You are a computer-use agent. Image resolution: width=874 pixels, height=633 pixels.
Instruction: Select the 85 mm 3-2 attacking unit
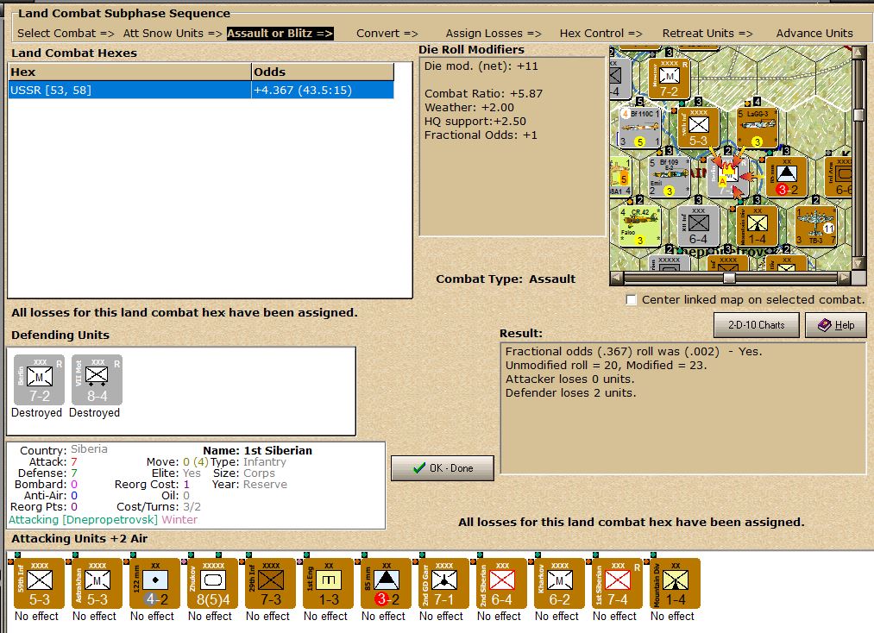coord(387,583)
